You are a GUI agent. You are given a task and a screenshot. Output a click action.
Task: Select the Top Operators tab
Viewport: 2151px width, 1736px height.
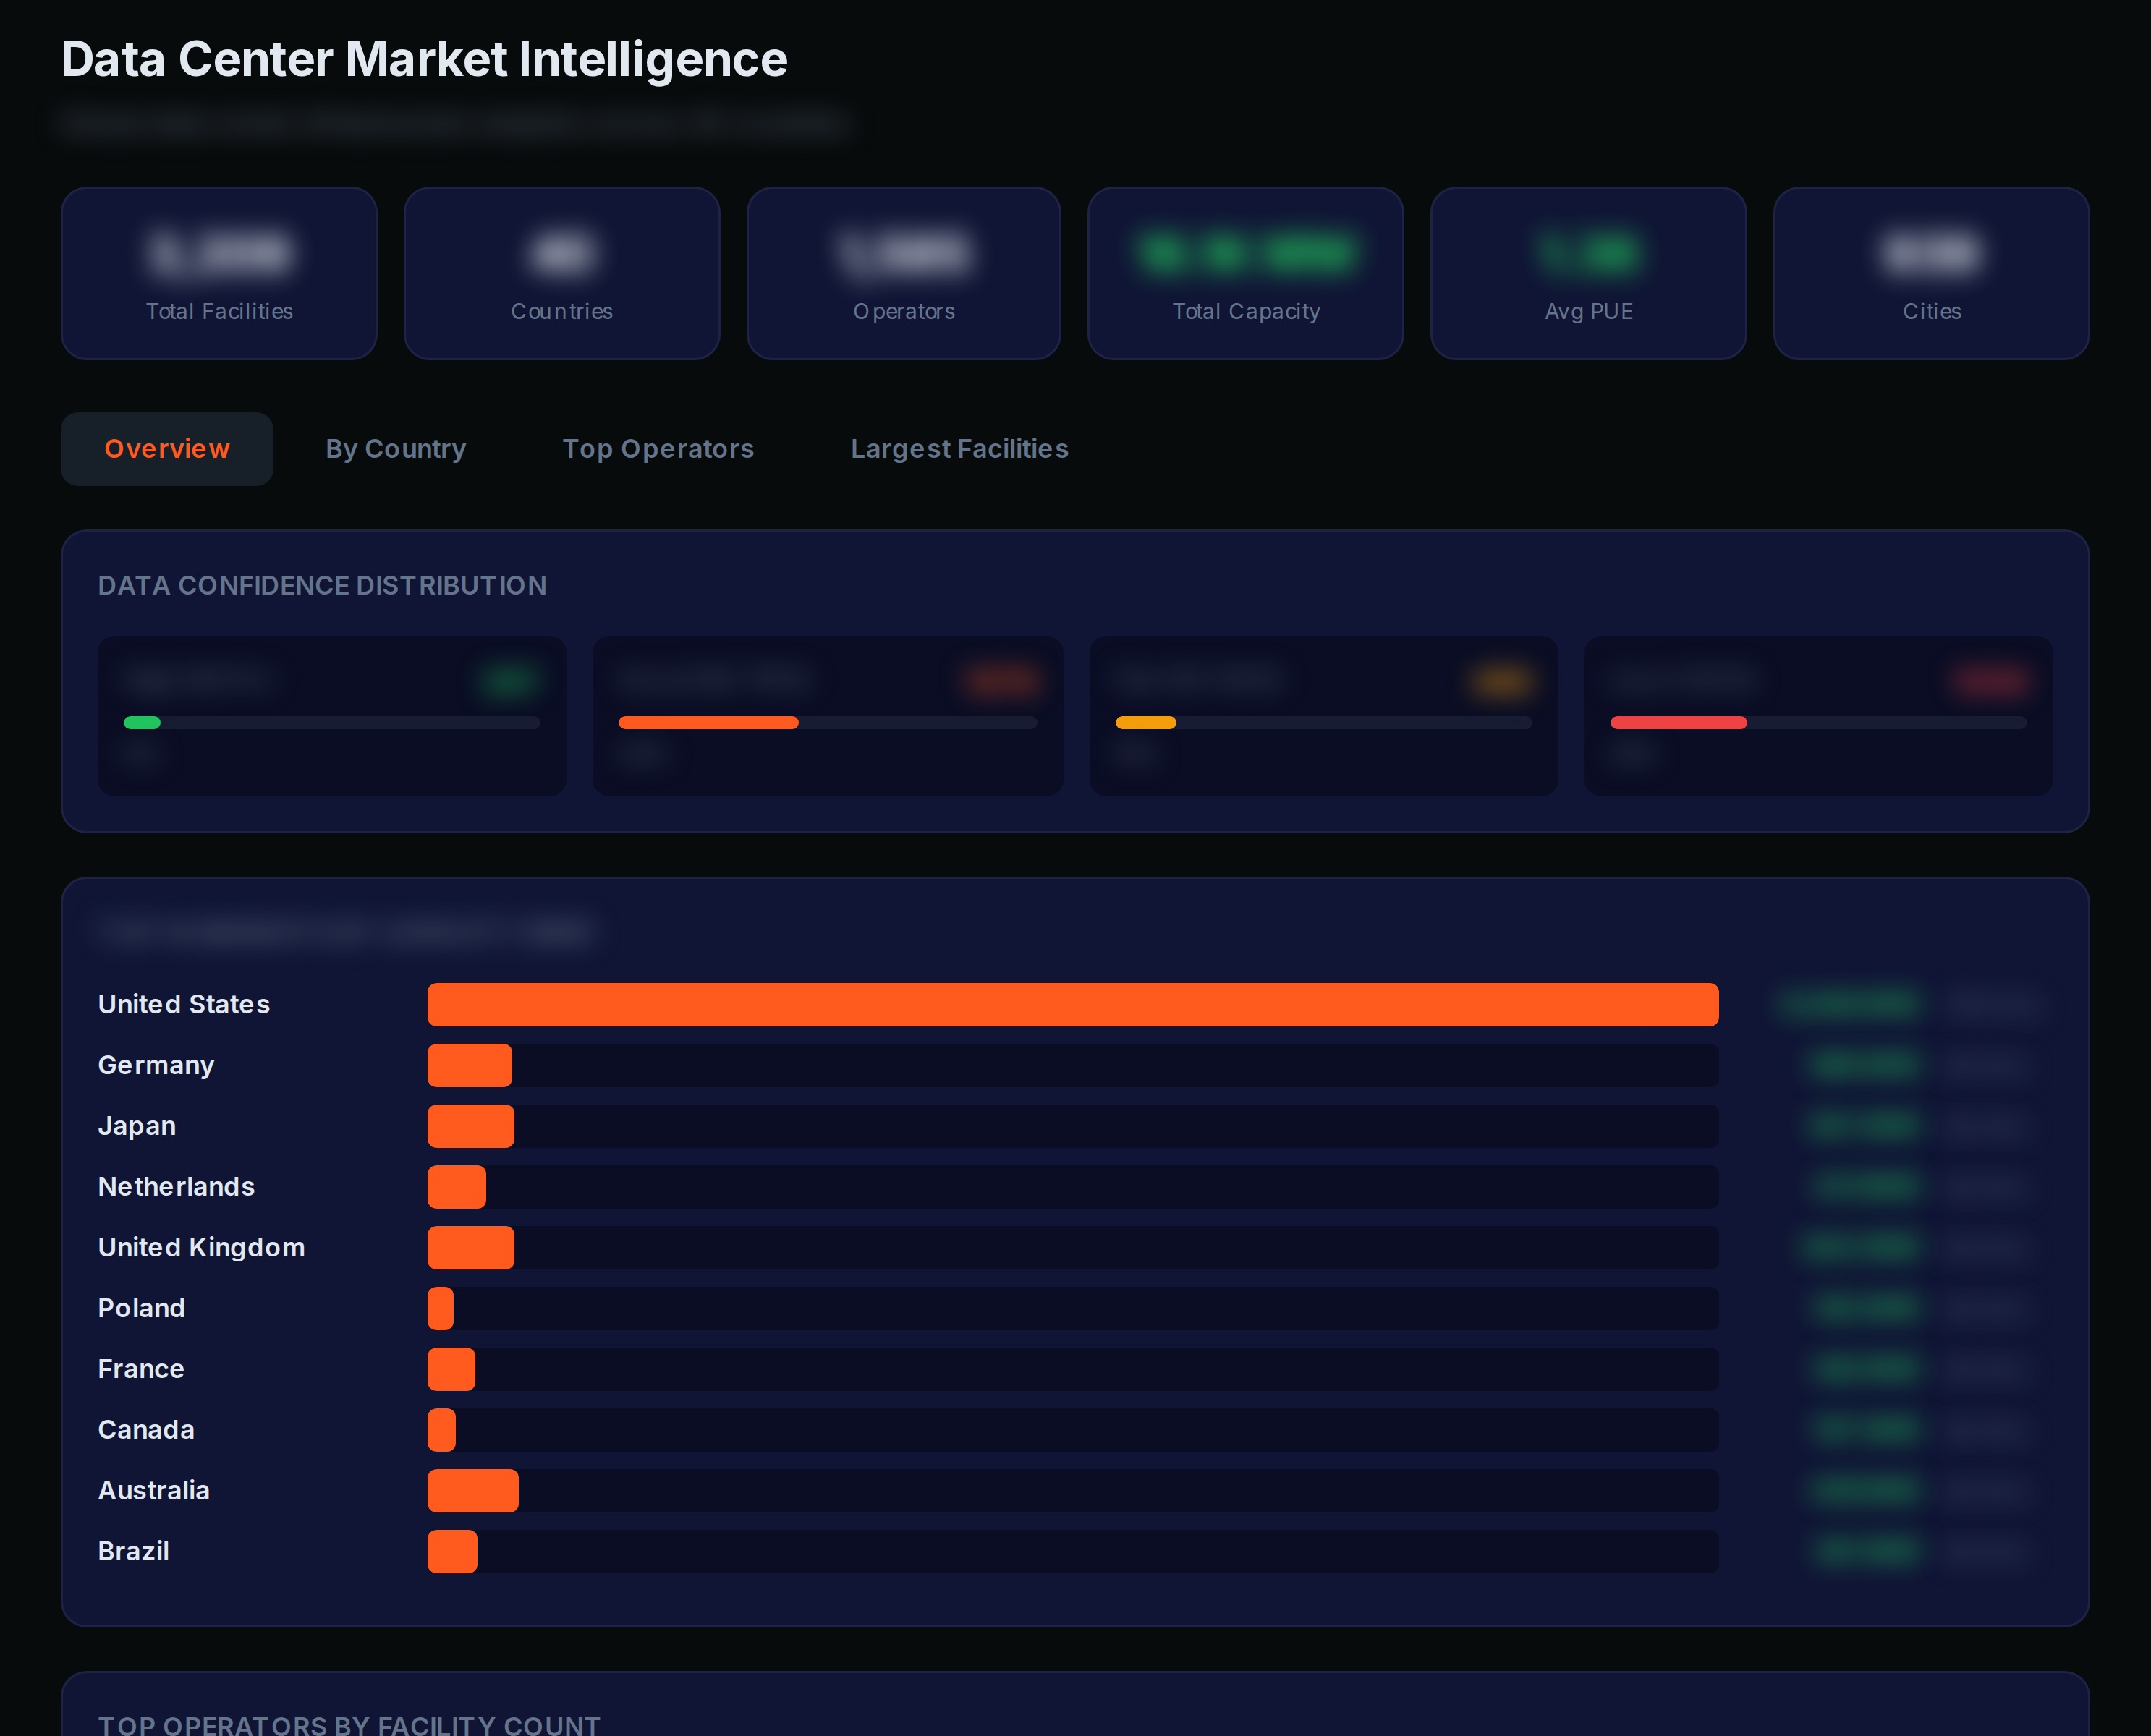658,449
